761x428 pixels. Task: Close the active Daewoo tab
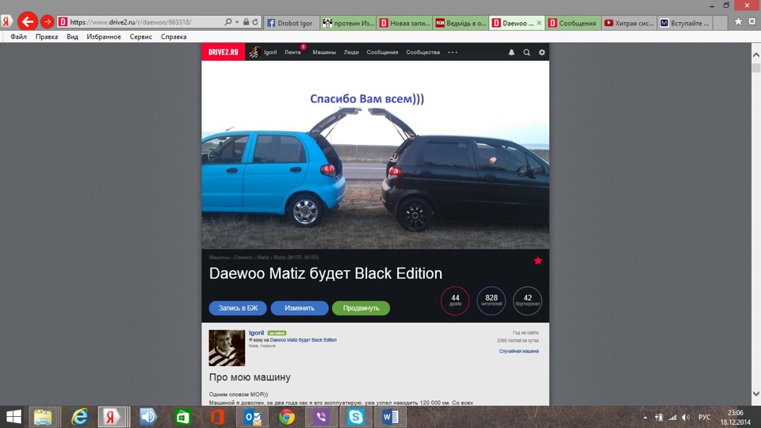539,23
